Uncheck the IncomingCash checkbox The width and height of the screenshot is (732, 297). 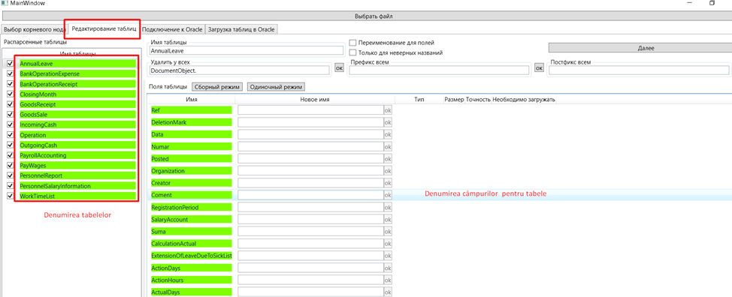(x=11, y=124)
